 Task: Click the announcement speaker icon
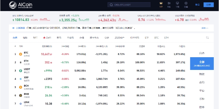(13, 28)
